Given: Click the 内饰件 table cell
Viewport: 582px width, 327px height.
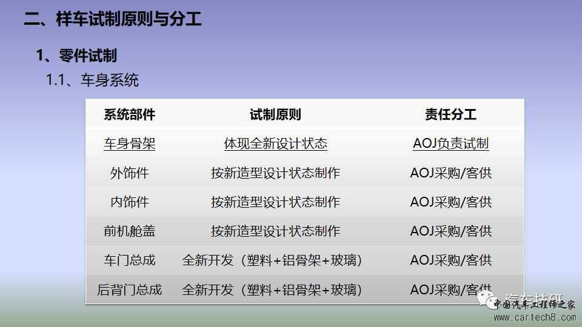Looking at the screenshot, I should coord(130,202).
